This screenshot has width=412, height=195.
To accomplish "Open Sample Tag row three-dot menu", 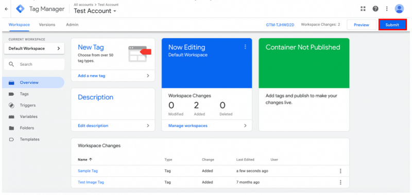I will (340, 171).
